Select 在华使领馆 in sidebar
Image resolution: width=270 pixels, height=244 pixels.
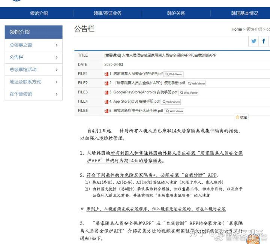tap(34, 94)
